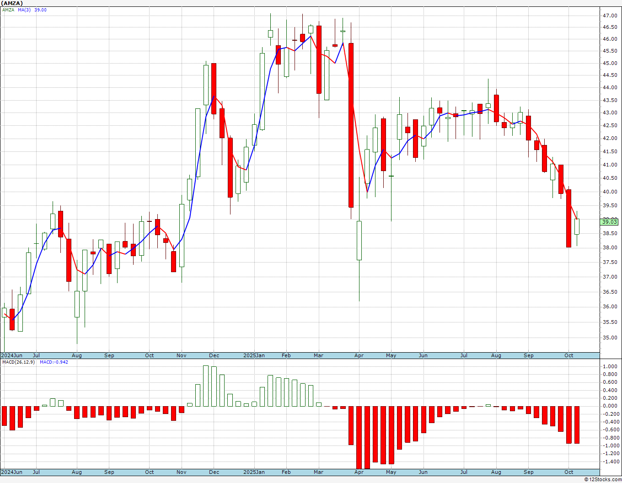Viewport: 622px width, 483px height.
Task: Click Apr on the price chart time axis
Action: click(359, 355)
